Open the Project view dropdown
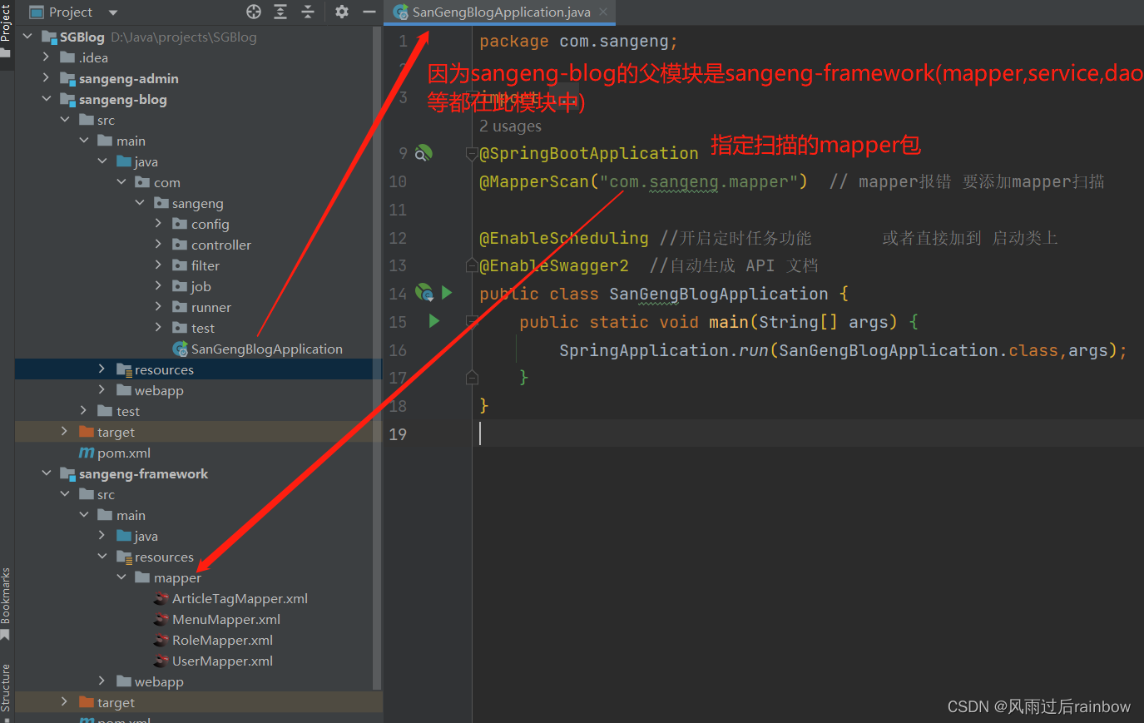 pyautogui.click(x=113, y=12)
